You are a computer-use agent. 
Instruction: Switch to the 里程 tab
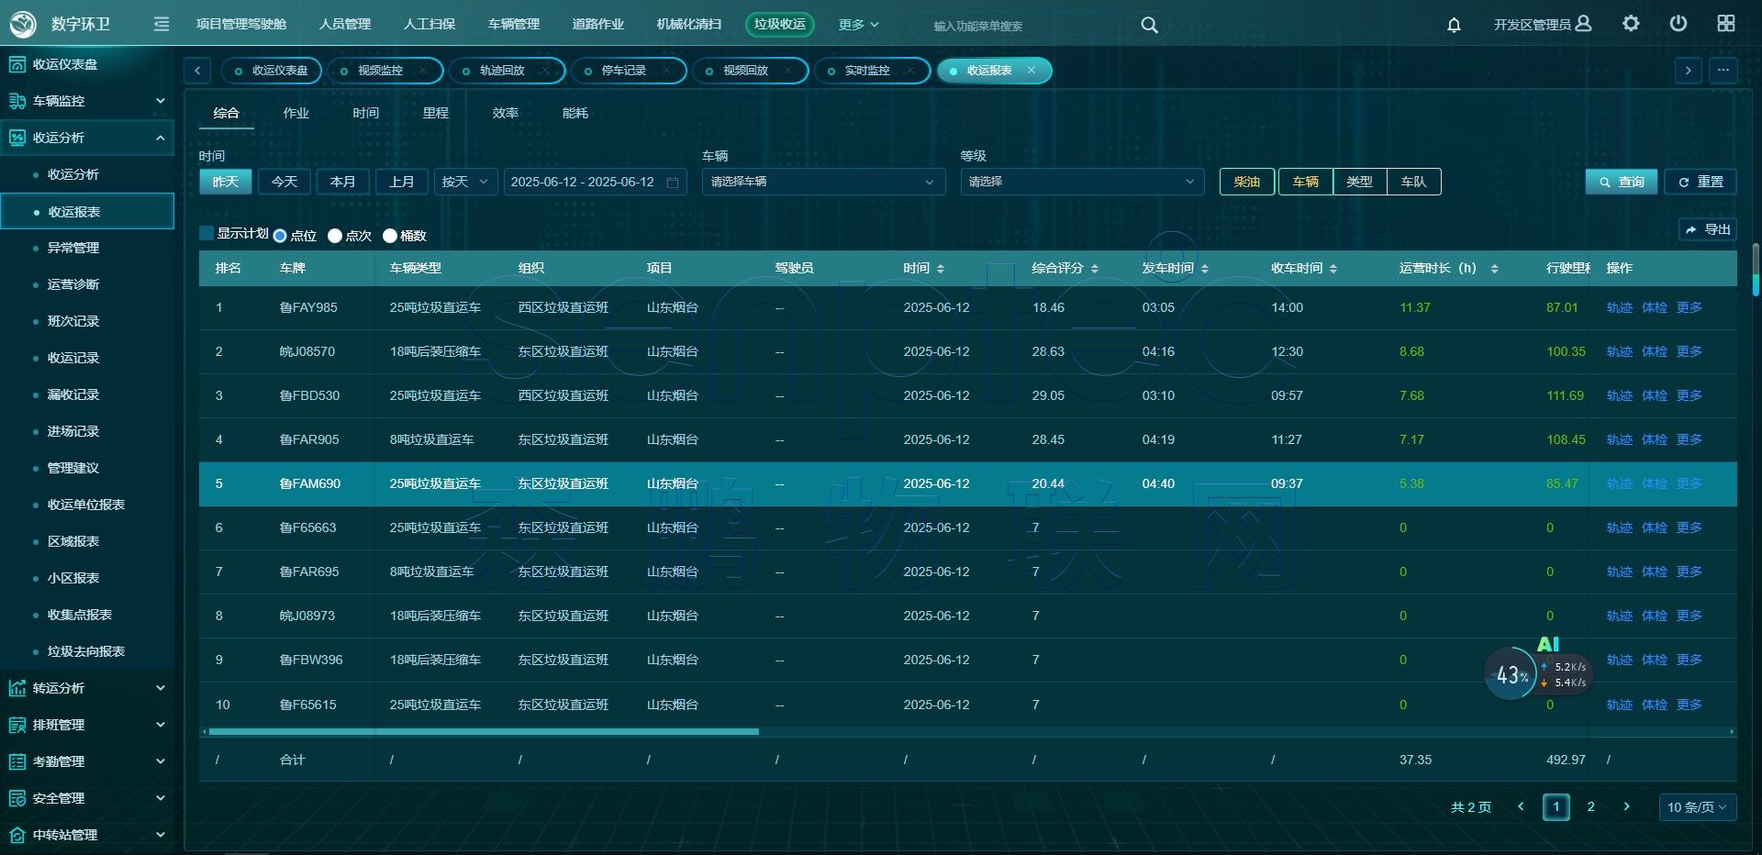pos(435,113)
